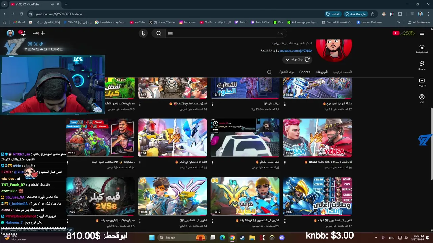Open Discord from the taskbar

[282, 238]
